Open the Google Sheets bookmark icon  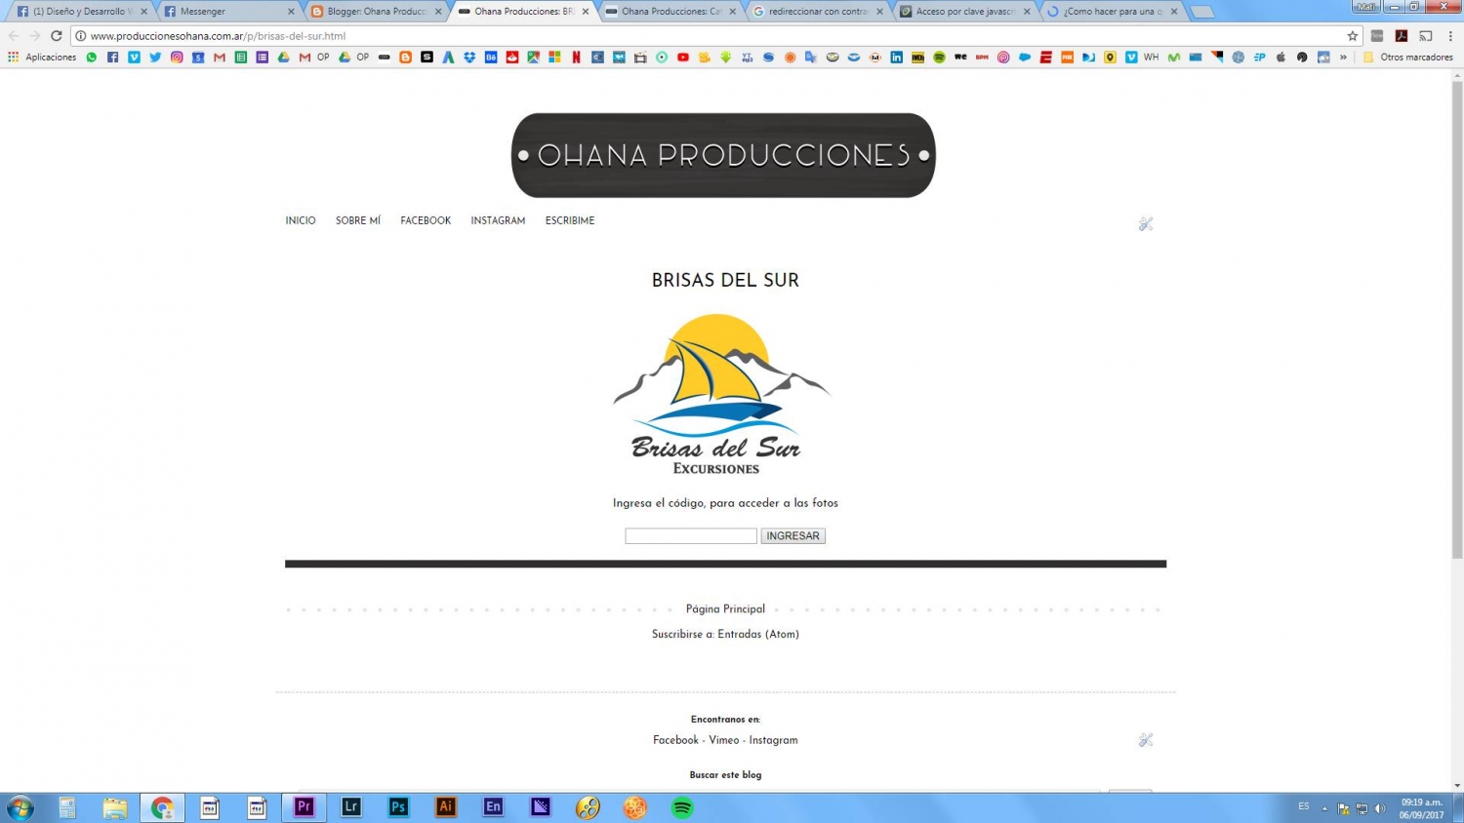240,58
